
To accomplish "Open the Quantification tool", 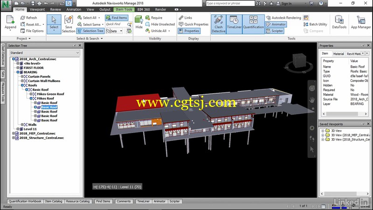I will pos(253,24).
